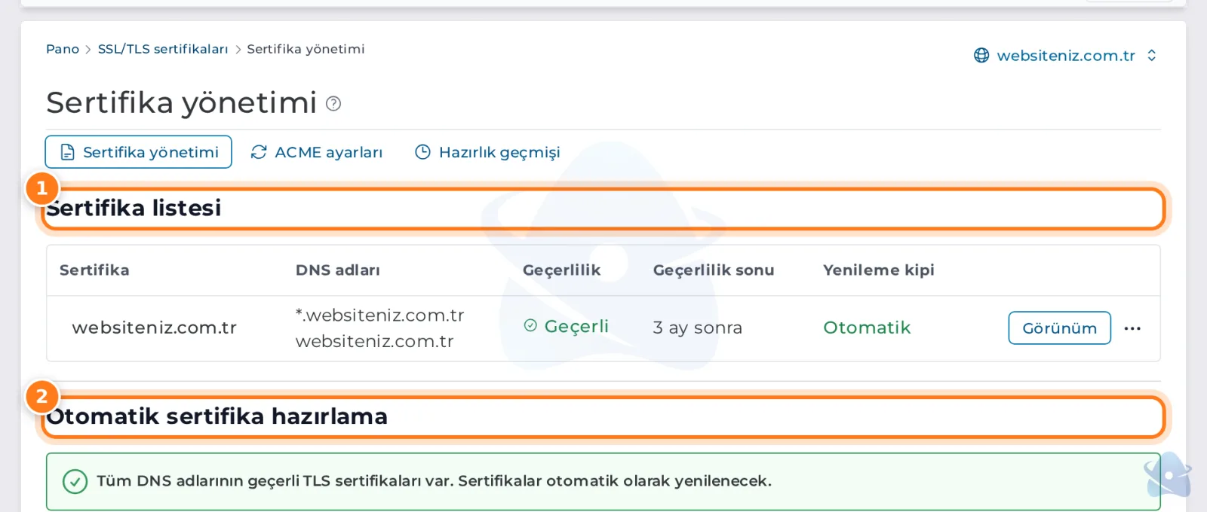Open SSL/TLS sertifikaları breadcrumb link
The width and height of the screenshot is (1207, 512).
(x=163, y=49)
